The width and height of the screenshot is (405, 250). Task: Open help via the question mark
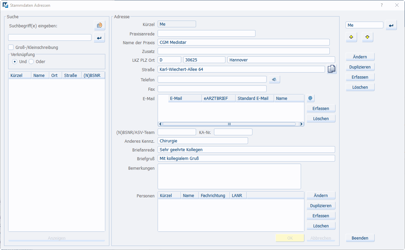(x=382, y=5)
